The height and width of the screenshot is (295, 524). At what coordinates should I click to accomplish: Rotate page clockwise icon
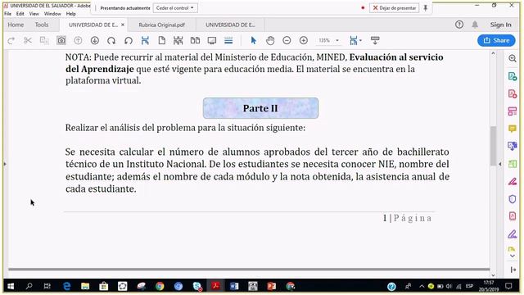click(111, 41)
